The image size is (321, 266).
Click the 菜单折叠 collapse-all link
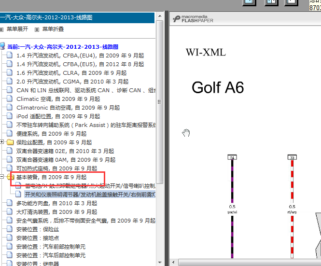click(x=53, y=29)
